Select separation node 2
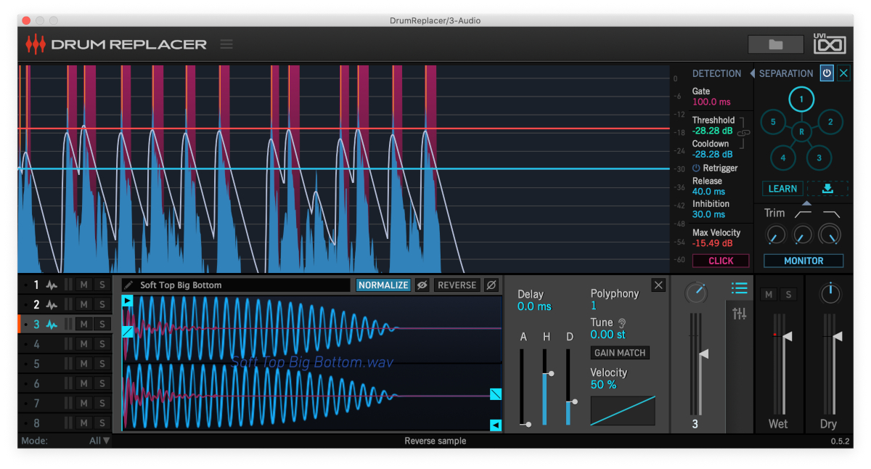 pyautogui.click(x=830, y=122)
